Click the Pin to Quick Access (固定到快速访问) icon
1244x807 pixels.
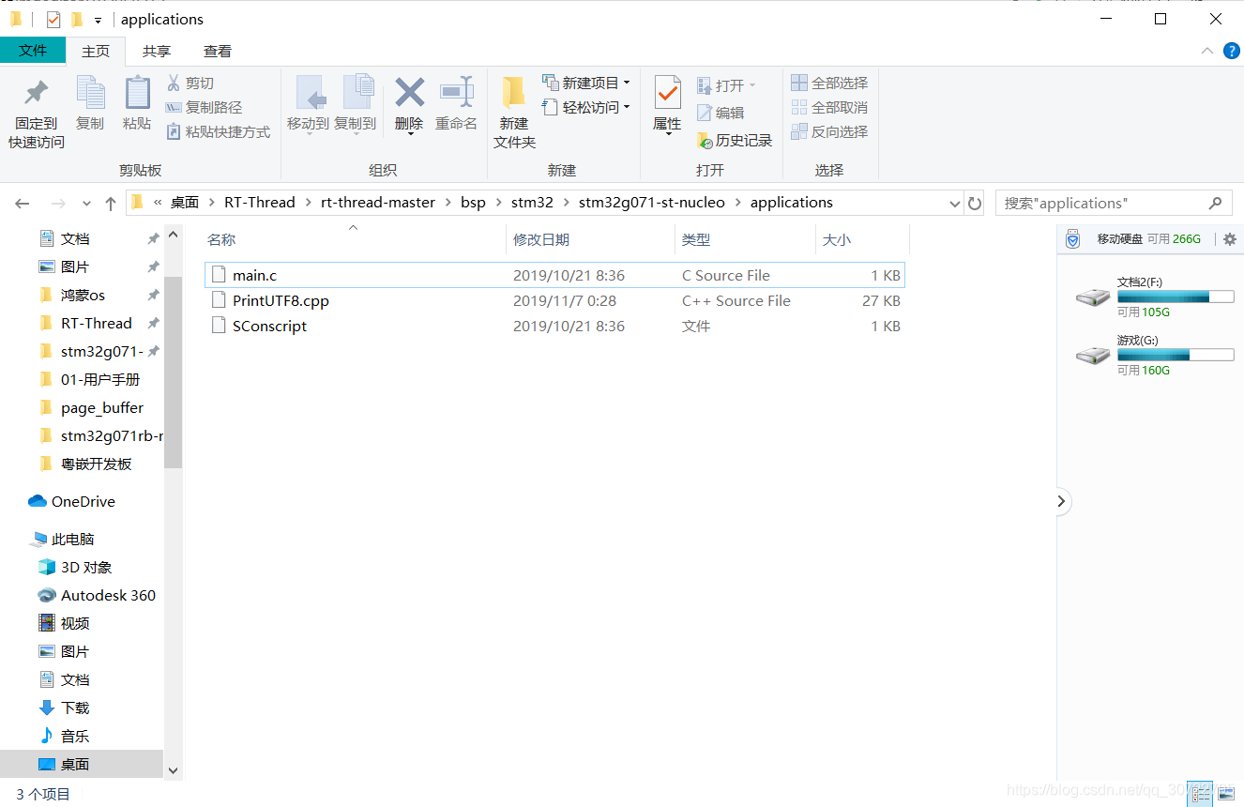(37, 93)
